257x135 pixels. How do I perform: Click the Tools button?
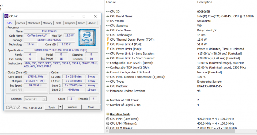coord(51,107)
